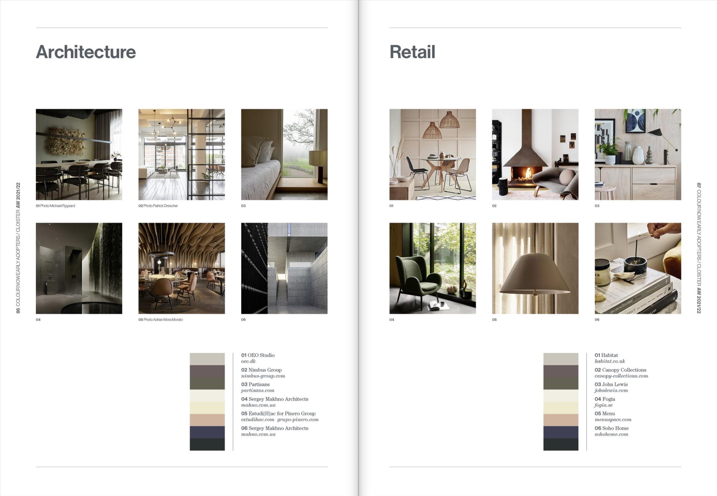Viewport: 717px width, 496px height.
Task: Click the Retail page heading
Action: pos(412,52)
